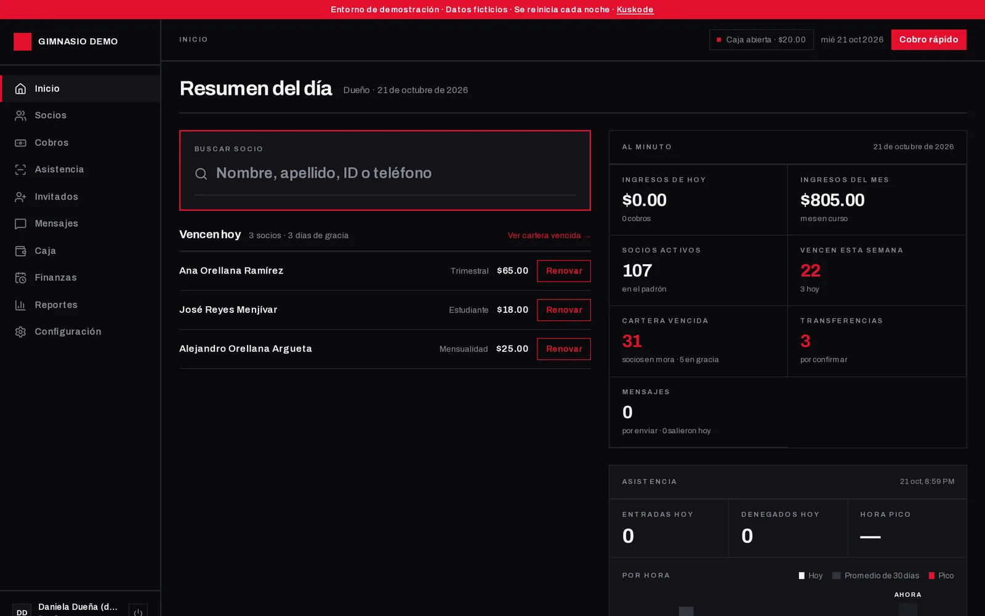Viewport: 985px width, 616px height.
Task: Select Finanzas from the sidebar
Action: [80, 278]
